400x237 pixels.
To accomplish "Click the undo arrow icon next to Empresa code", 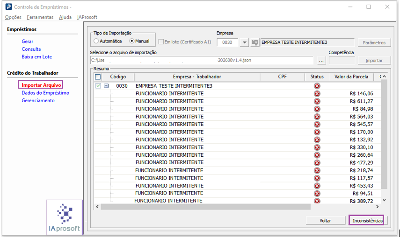I will [x=255, y=42].
